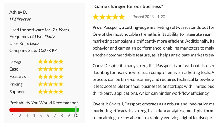Click number 5 on the recommendation scale
This screenshot has height=123, width=214.
pos(41,116)
